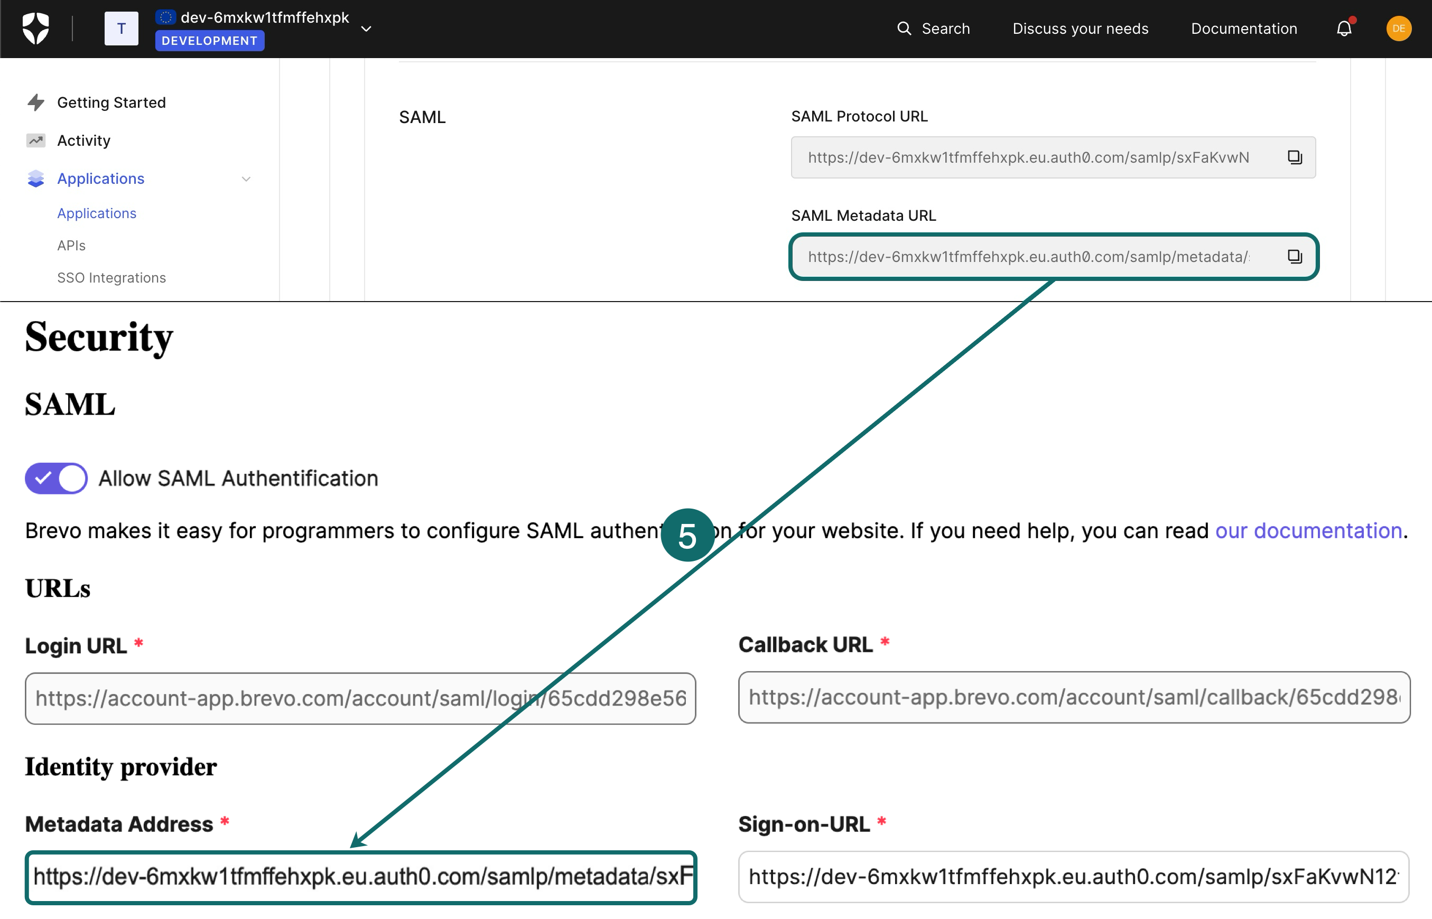This screenshot has width=1432, height=919.
Task: Copy the SAML Protocol URL
Action: click(x=1295, y=157)
